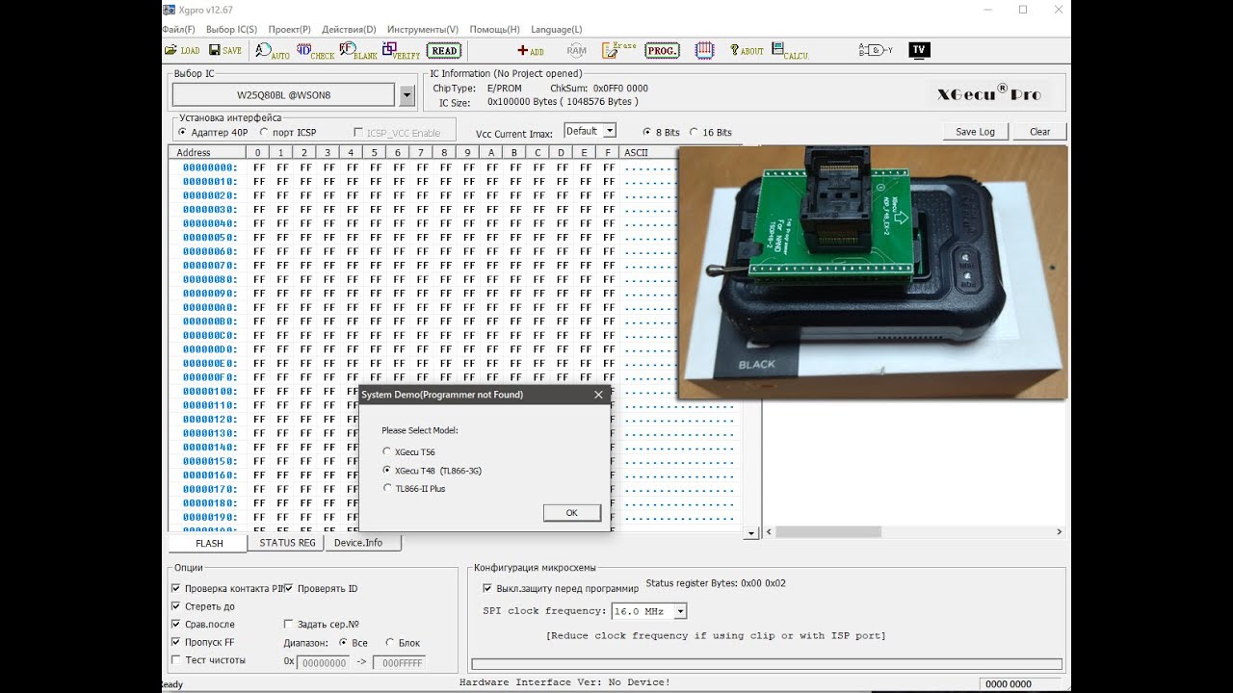Click the chip icon next to PROG.

(x=704, y=51)
